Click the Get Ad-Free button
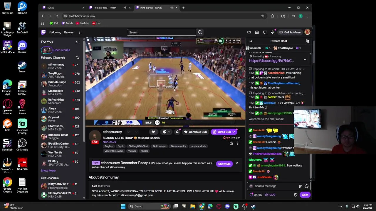This screenshot has height=211, width=376. coord(290,32)
